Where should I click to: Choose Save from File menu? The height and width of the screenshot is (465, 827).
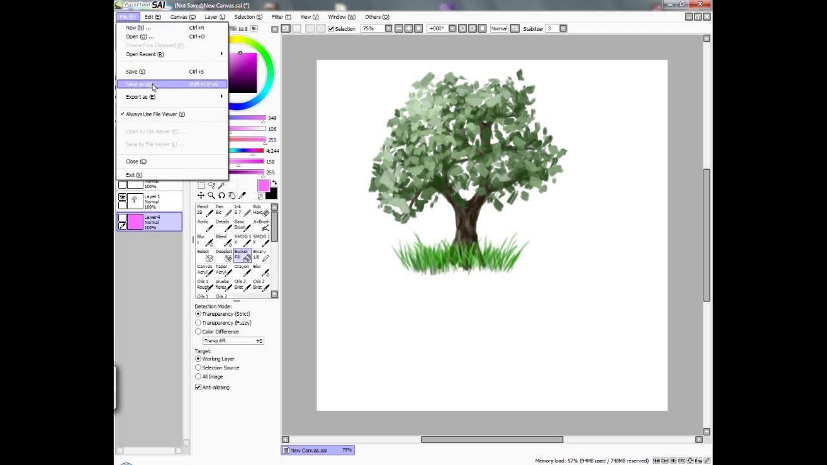171,72
